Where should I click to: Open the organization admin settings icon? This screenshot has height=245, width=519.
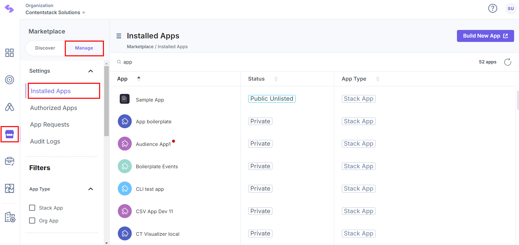[10, 217]
